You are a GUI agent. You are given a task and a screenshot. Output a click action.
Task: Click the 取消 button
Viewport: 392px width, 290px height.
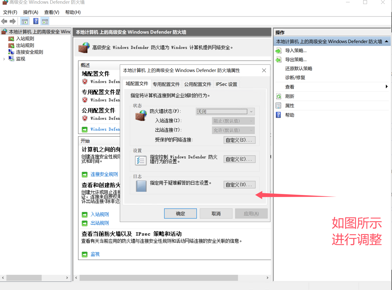tap(216, 214)
